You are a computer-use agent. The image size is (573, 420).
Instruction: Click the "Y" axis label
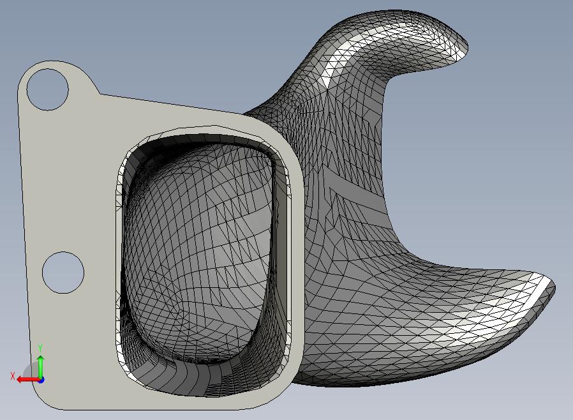tap(41, 349)
